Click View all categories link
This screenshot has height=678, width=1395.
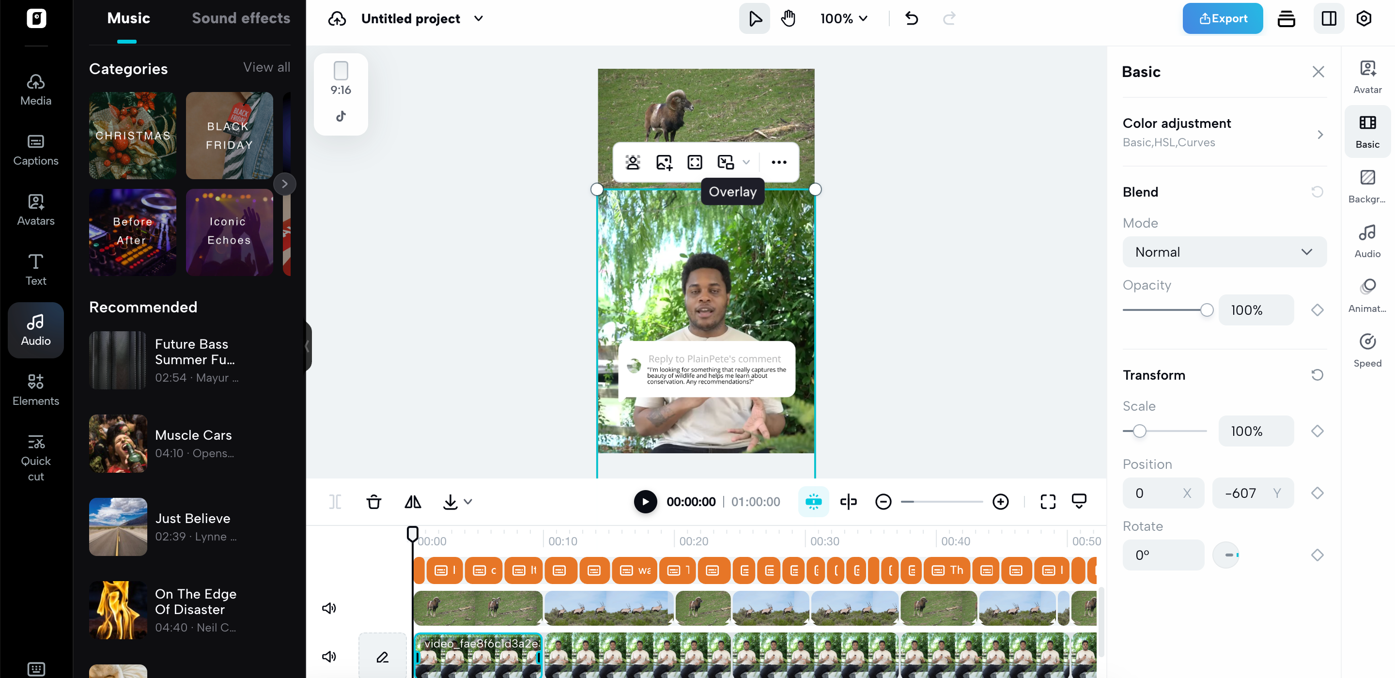pyautogui.click(x=266, y=67)
